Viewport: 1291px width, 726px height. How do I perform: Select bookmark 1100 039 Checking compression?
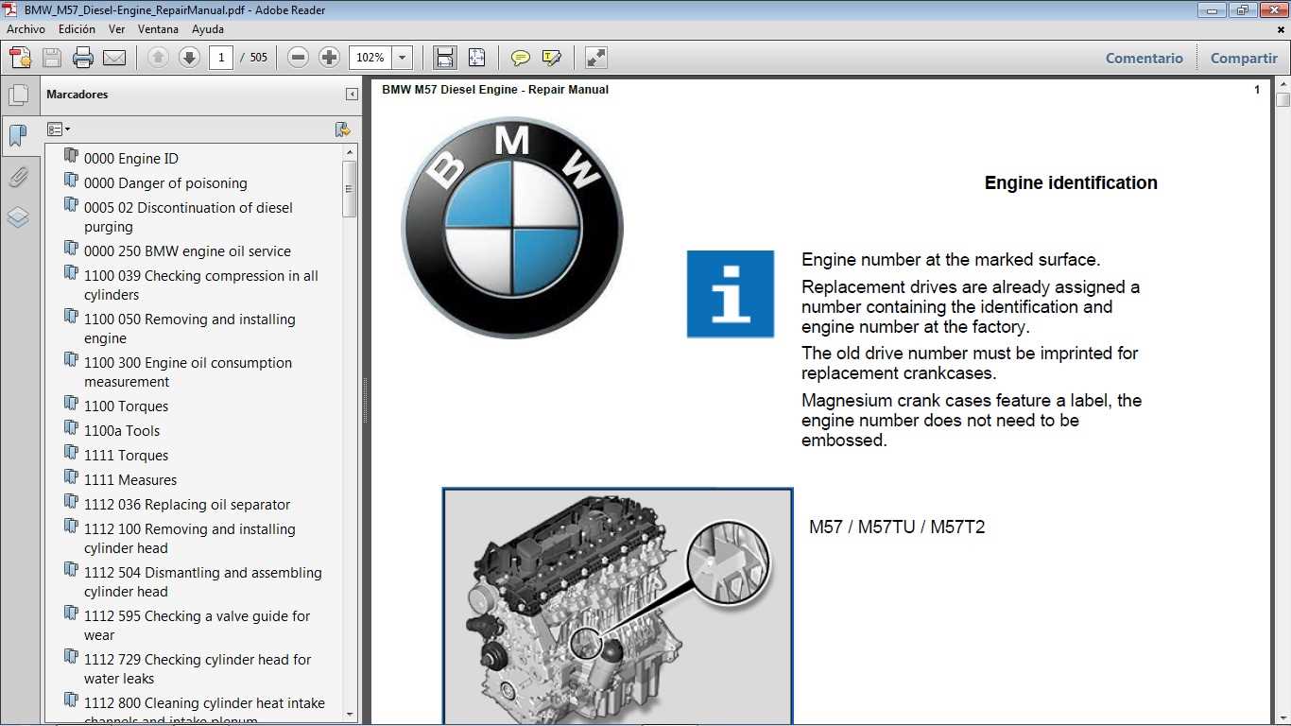click(x=201, y=285)
